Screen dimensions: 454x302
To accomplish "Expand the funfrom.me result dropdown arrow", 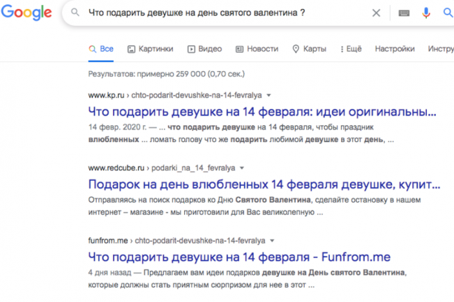I will pyautogui.click(x=272, y=241).
